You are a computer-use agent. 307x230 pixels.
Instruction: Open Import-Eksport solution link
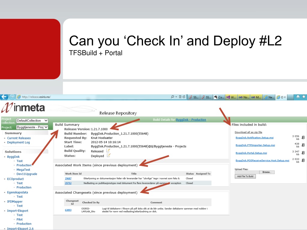point(18,211)
